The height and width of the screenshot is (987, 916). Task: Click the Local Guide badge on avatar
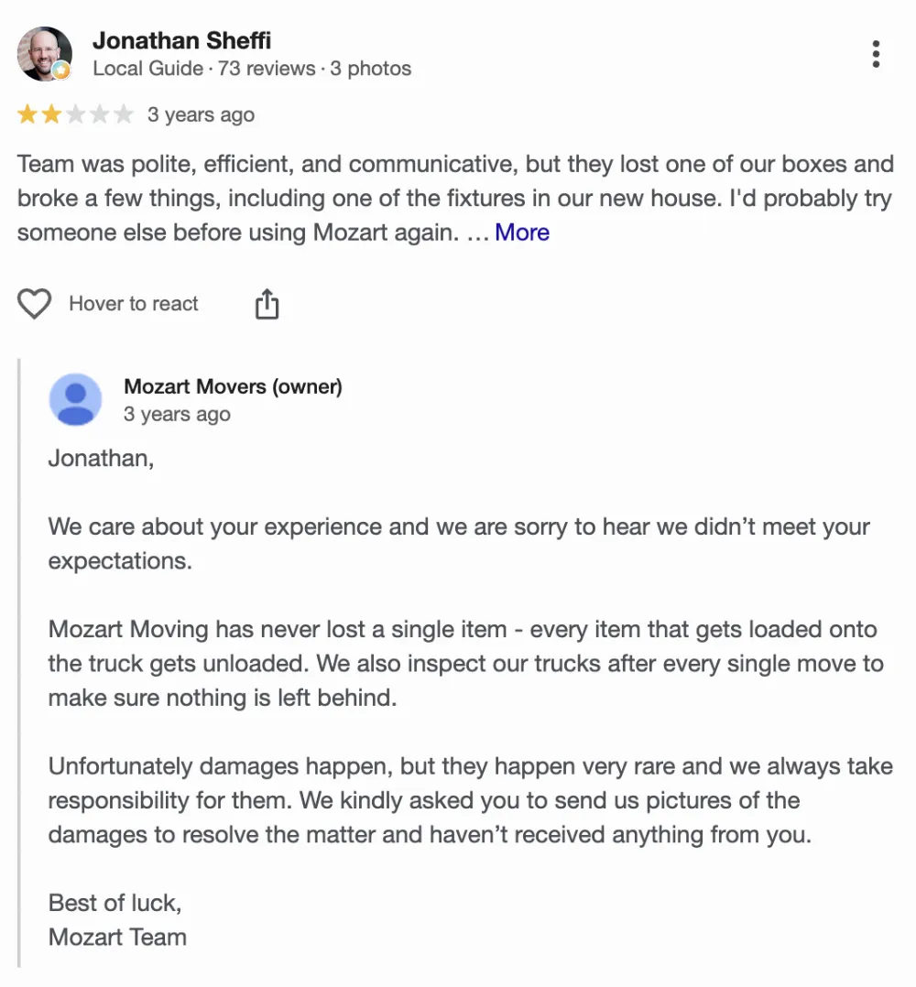(61, 70)
